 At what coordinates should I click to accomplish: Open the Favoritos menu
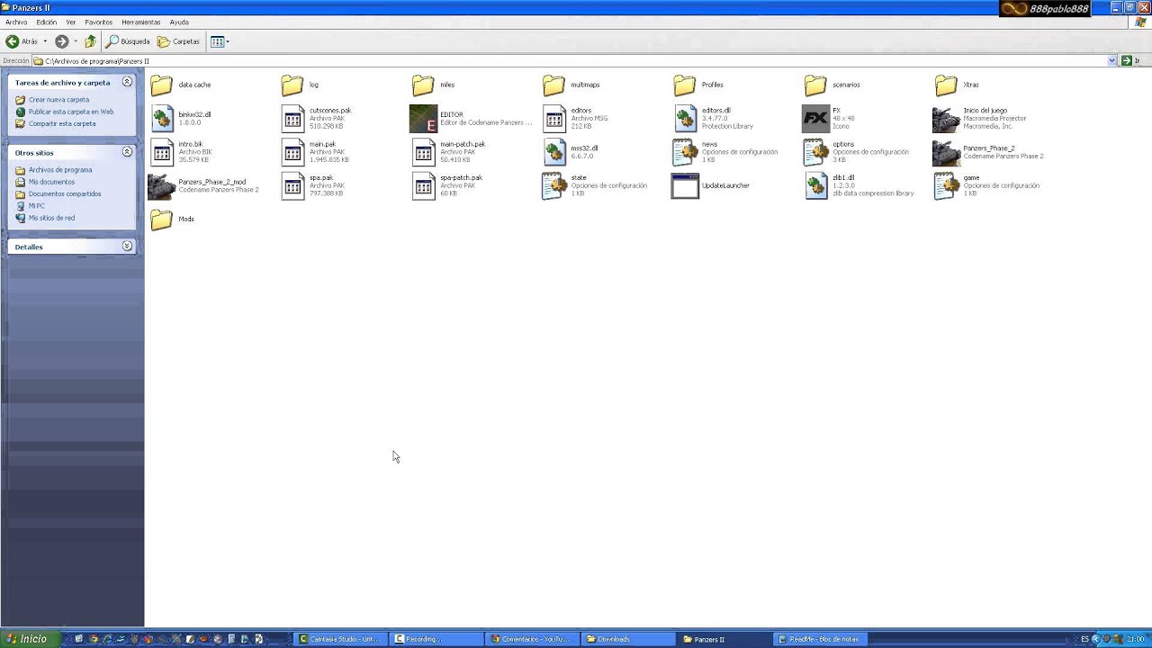pyautogui.click(x=99, y=22)
